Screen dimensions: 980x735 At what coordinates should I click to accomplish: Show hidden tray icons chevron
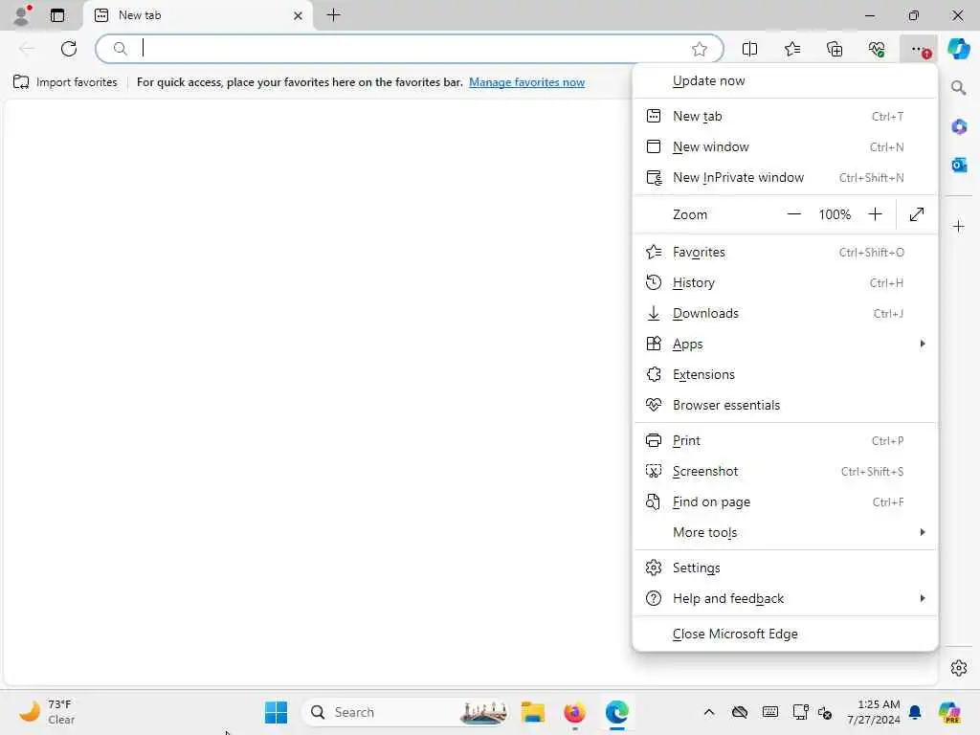coord(709,712)
